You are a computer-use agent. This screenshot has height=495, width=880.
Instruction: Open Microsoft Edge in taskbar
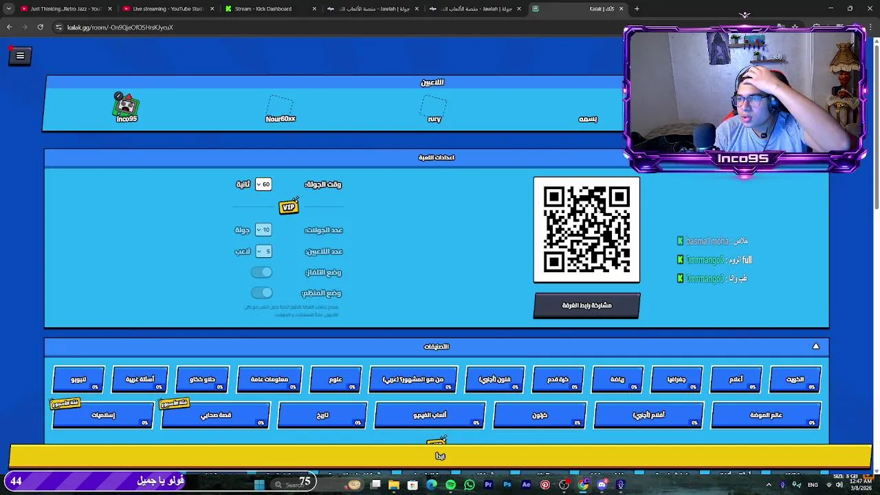(x=432, y=485)
